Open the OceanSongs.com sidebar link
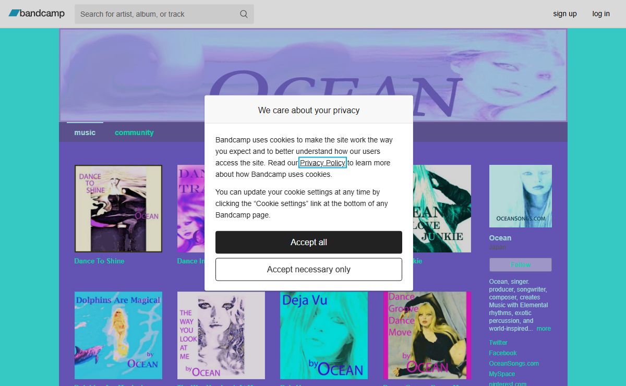The image size is (626, 386). pos(514,364)
